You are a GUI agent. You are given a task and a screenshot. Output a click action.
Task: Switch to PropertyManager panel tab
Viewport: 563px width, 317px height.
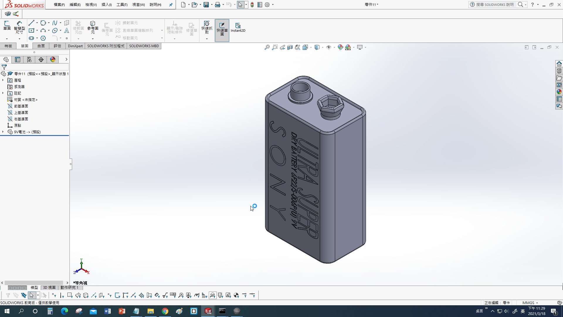tap(18, 60)
